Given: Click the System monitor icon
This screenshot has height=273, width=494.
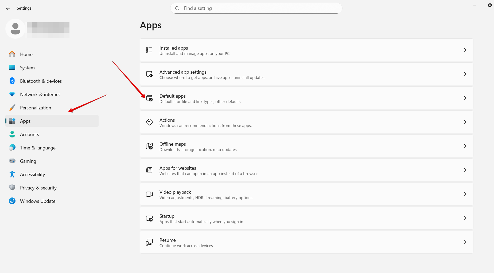Looking at the screenshot, I should click(x=12, y=68).
